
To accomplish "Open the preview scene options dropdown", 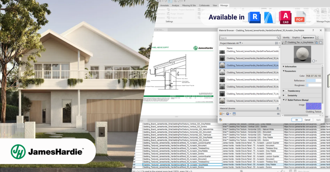I will (315, 61).
